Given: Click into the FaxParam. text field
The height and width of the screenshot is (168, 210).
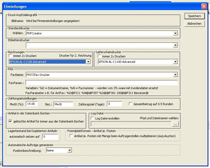Looking at the screenshot, I should point(101,83).
